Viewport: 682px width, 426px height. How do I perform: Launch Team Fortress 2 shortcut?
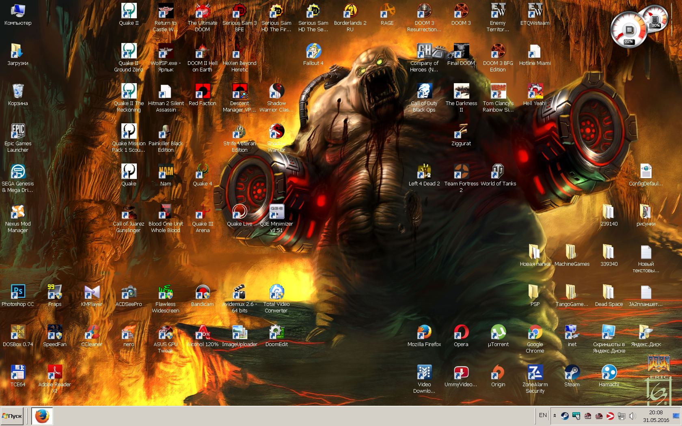click(x=461, y=178)
